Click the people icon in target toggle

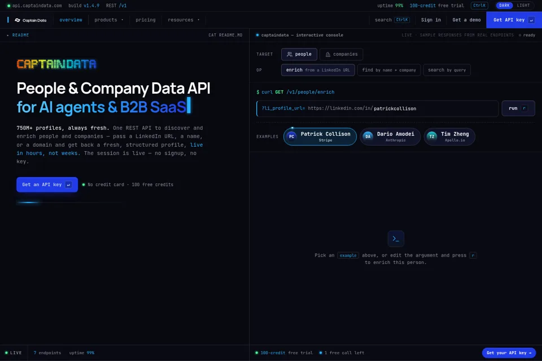pyautogui.click(x=290, y=54)
